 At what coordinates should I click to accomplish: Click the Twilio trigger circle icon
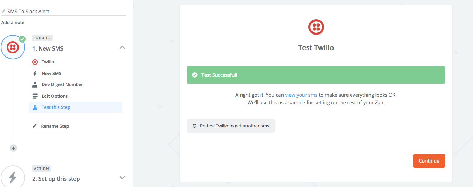(x=13, y=47)
